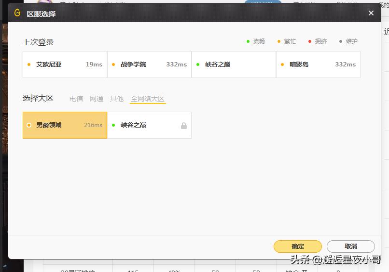The height and width of the screenshot is (272, 389).
Task: Select the 男爵领域 server radio button
Action: (x=29, y=125)
